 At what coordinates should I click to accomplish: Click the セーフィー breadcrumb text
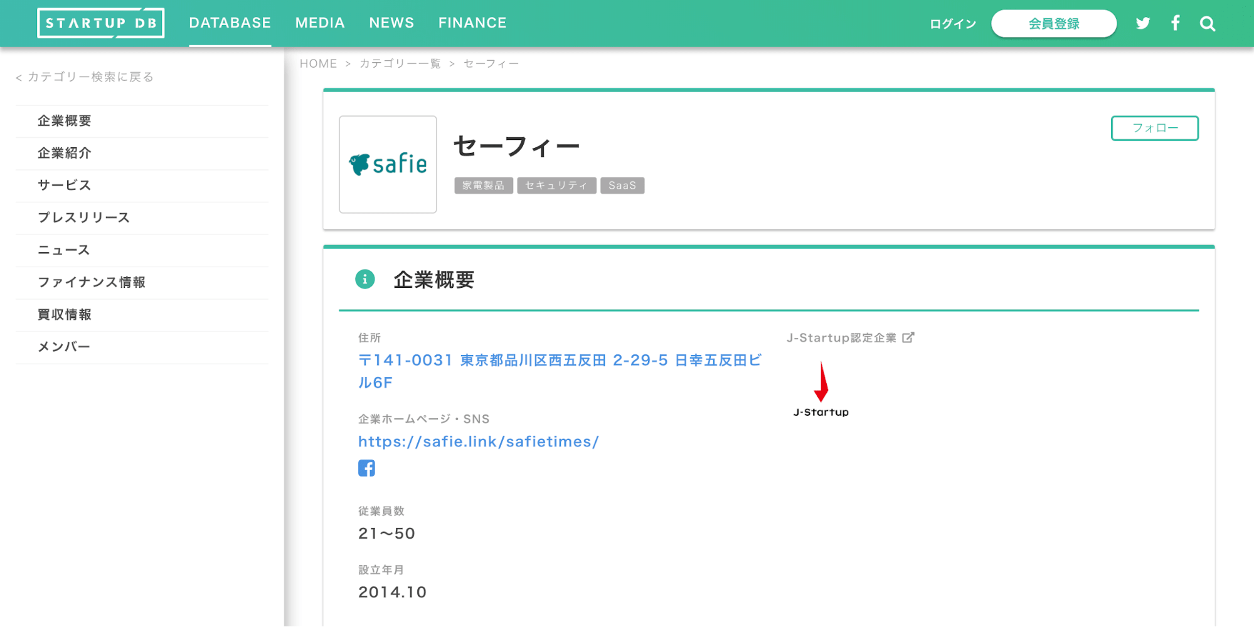point(491,64)
